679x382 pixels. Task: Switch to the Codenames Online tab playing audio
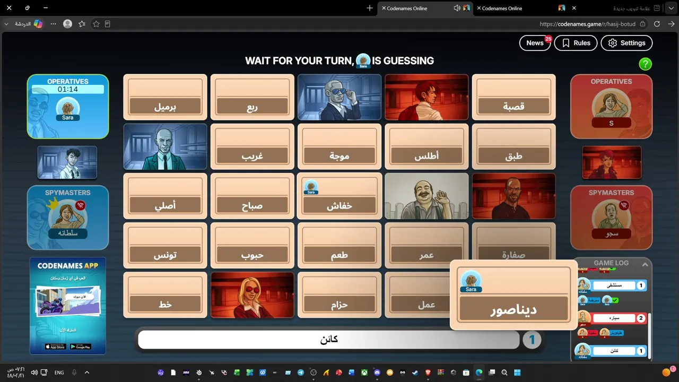[x=425, y=8]
